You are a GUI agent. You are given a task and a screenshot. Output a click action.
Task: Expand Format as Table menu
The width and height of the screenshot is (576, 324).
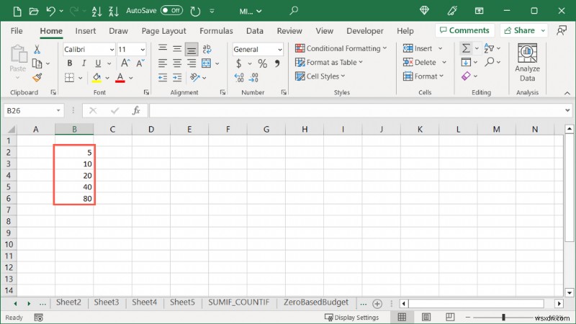point(329,62)
